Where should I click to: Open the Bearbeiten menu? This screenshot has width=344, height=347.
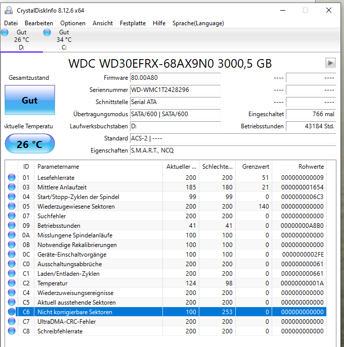(x=39, y=23)
